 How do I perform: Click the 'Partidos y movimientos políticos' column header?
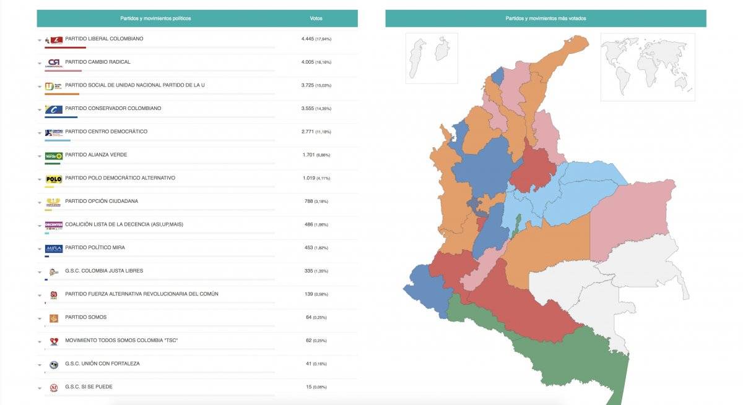155,19
